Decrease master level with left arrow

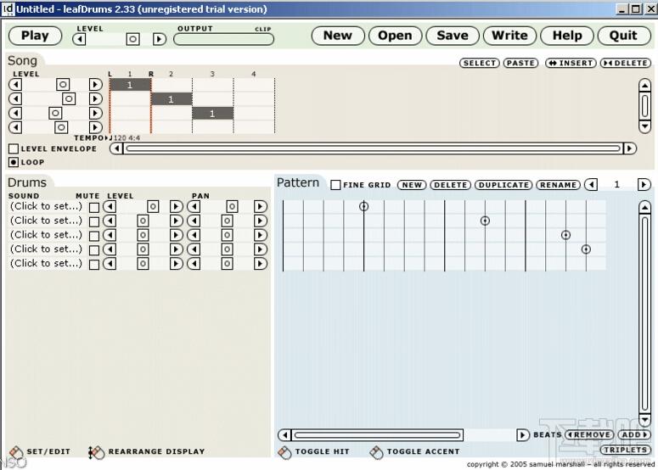(x=79, y=39)
